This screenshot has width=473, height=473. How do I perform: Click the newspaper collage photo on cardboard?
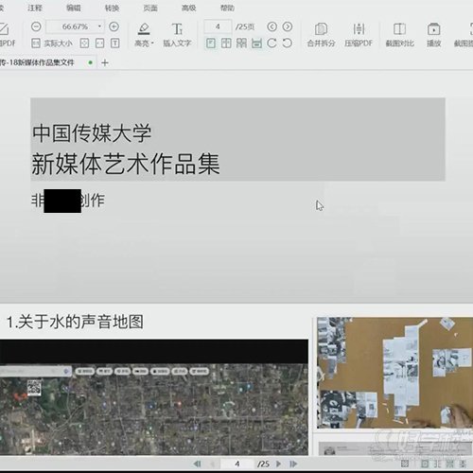394,373
